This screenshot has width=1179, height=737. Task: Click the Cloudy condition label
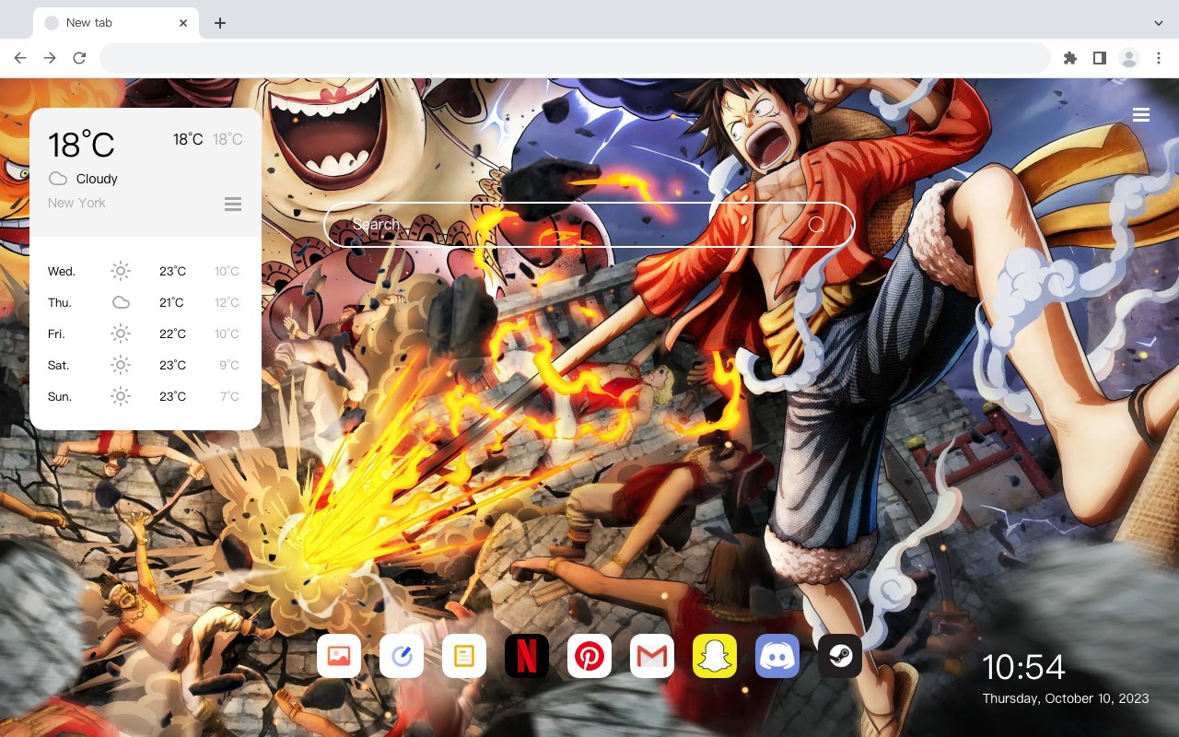click(x=97, y=179)
